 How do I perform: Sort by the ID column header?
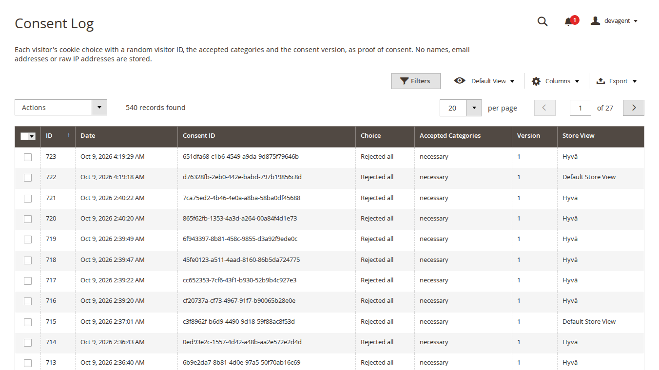click(x=58, y=136)
